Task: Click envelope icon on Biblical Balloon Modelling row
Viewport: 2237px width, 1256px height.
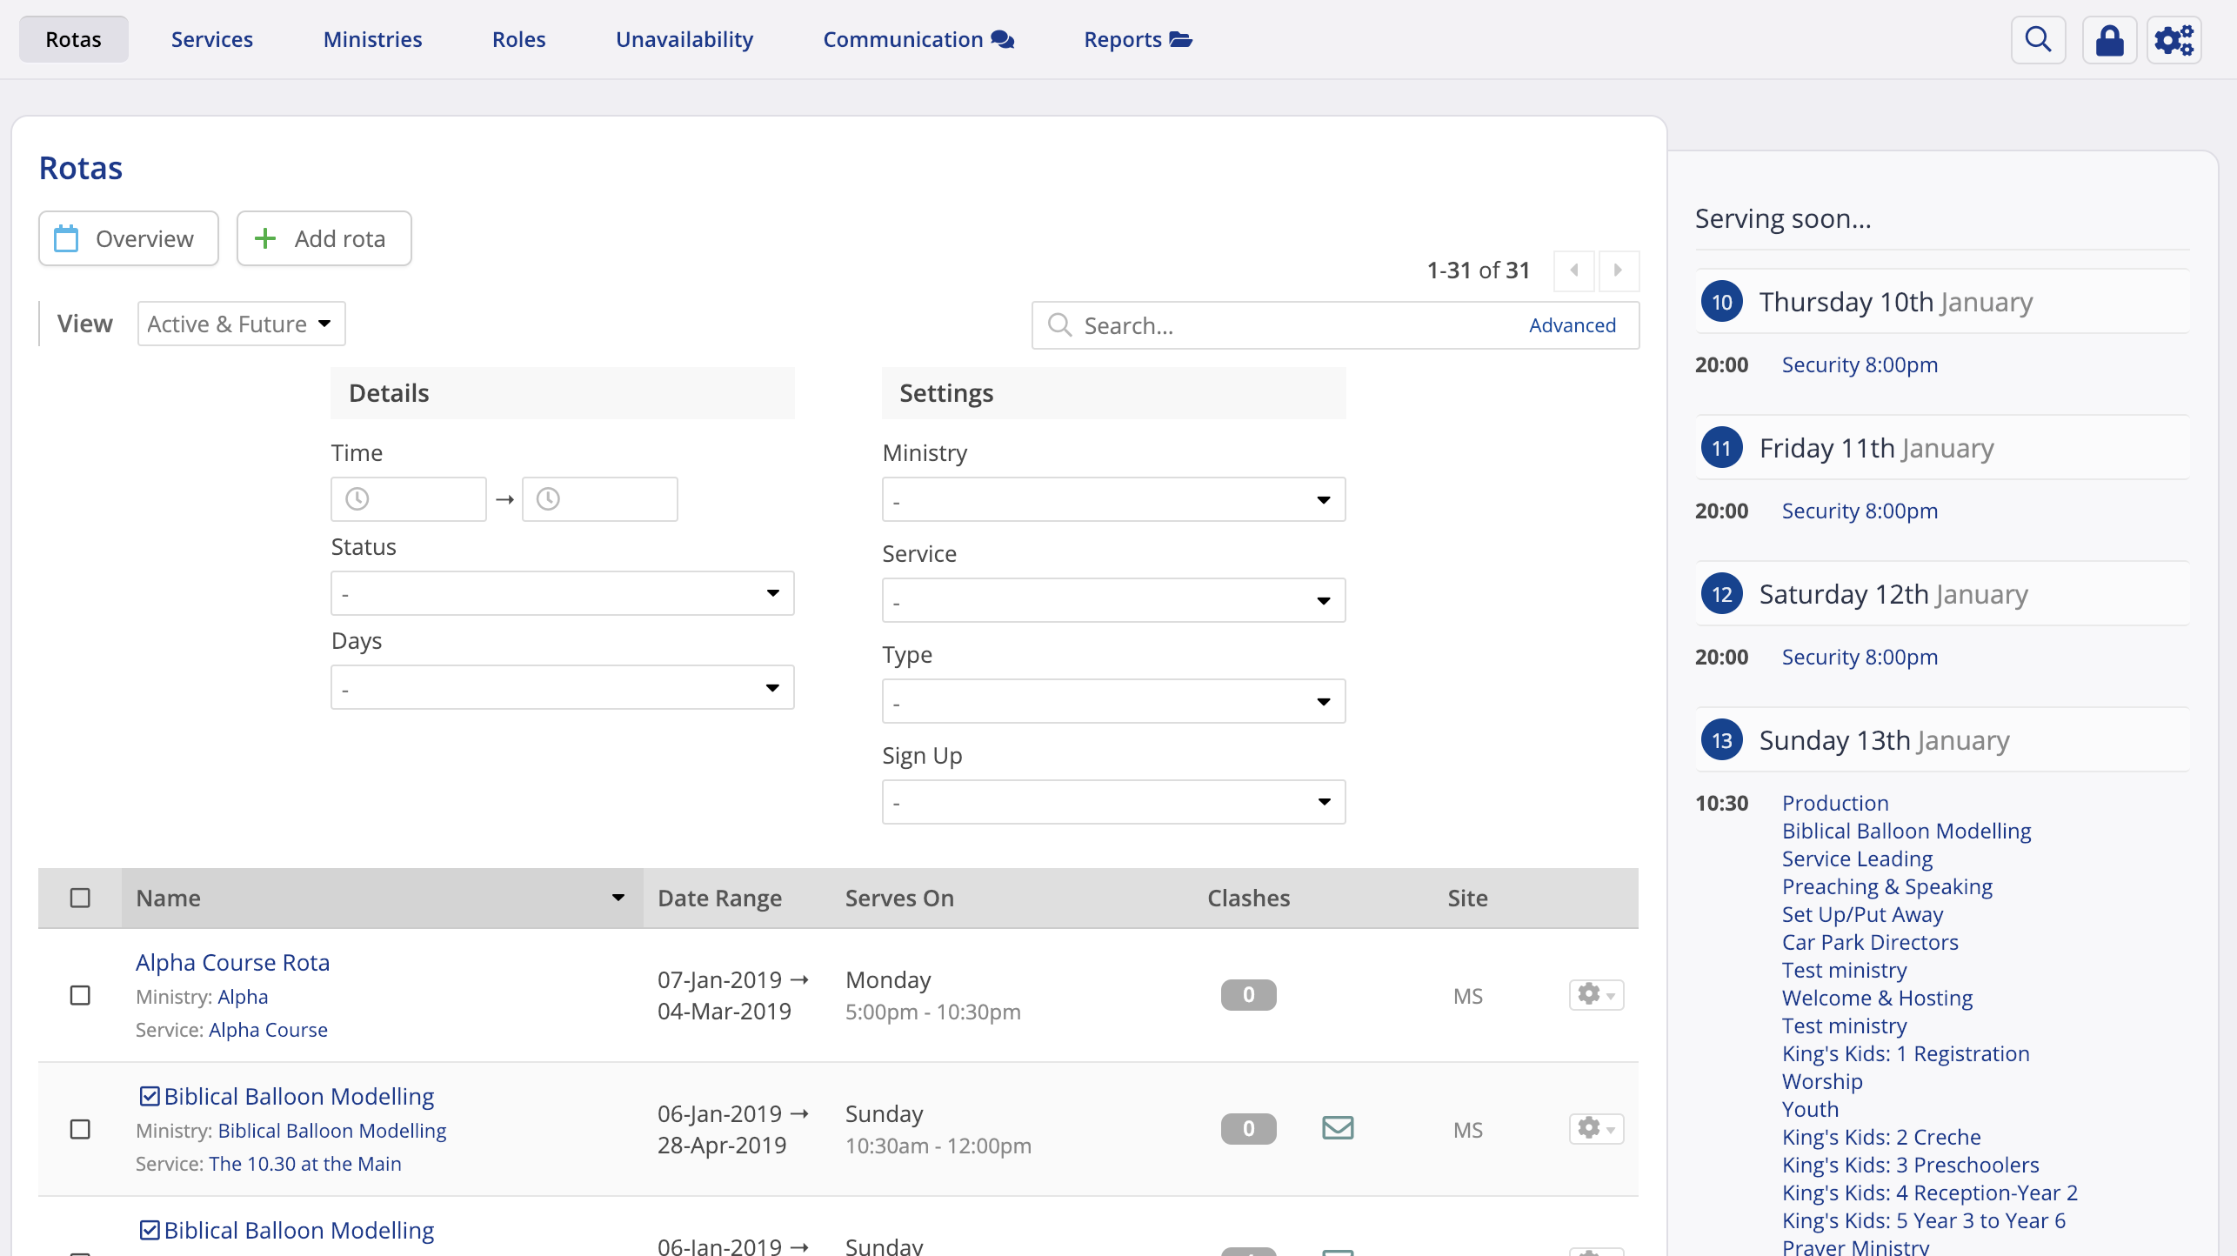Action: [1338, 1128]
